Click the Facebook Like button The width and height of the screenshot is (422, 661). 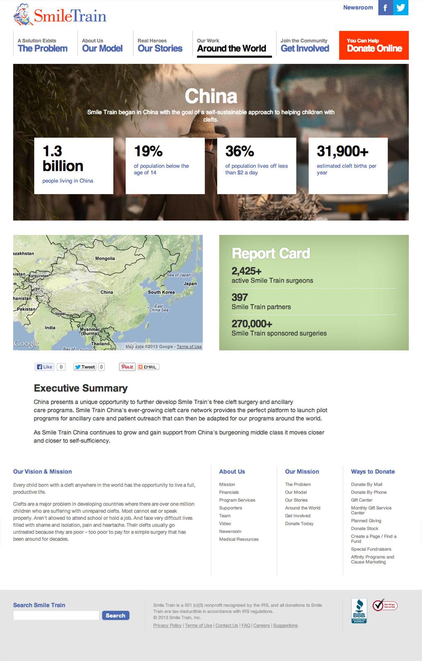[x=45, y=367]
